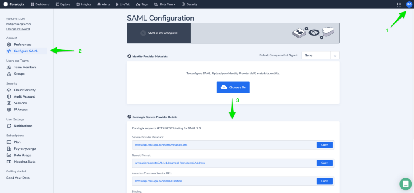Screen dimensions: 414x193
Task: Click the Team Members people icon
Action: point(9,67)
